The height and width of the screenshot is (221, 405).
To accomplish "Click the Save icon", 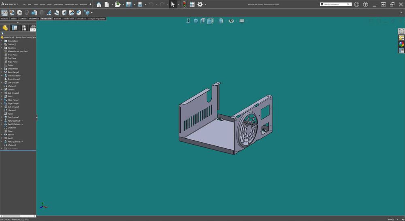I will (x=129, y=4).
